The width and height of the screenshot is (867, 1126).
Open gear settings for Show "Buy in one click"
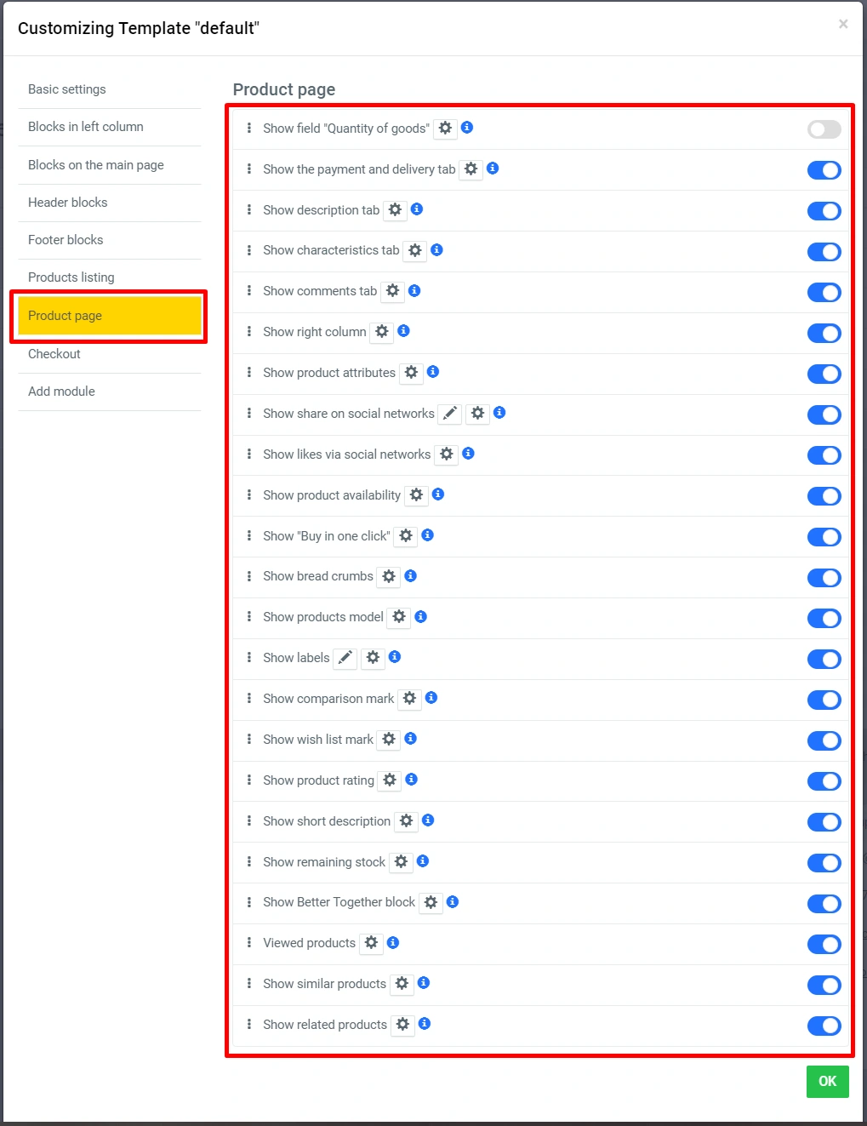point(406,536)
